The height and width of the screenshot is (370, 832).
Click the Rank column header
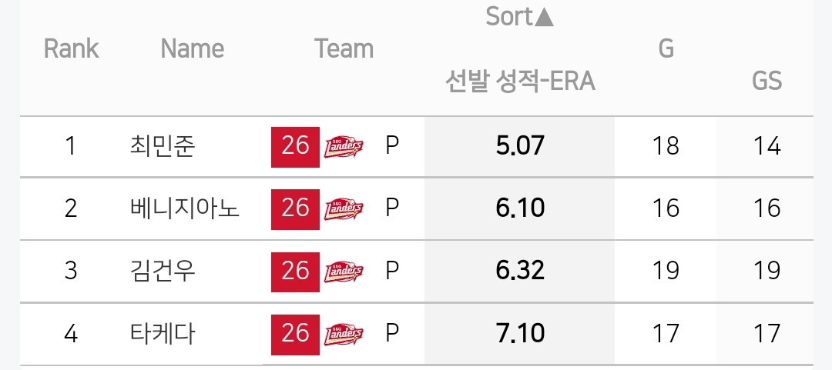tap(71, 48)
